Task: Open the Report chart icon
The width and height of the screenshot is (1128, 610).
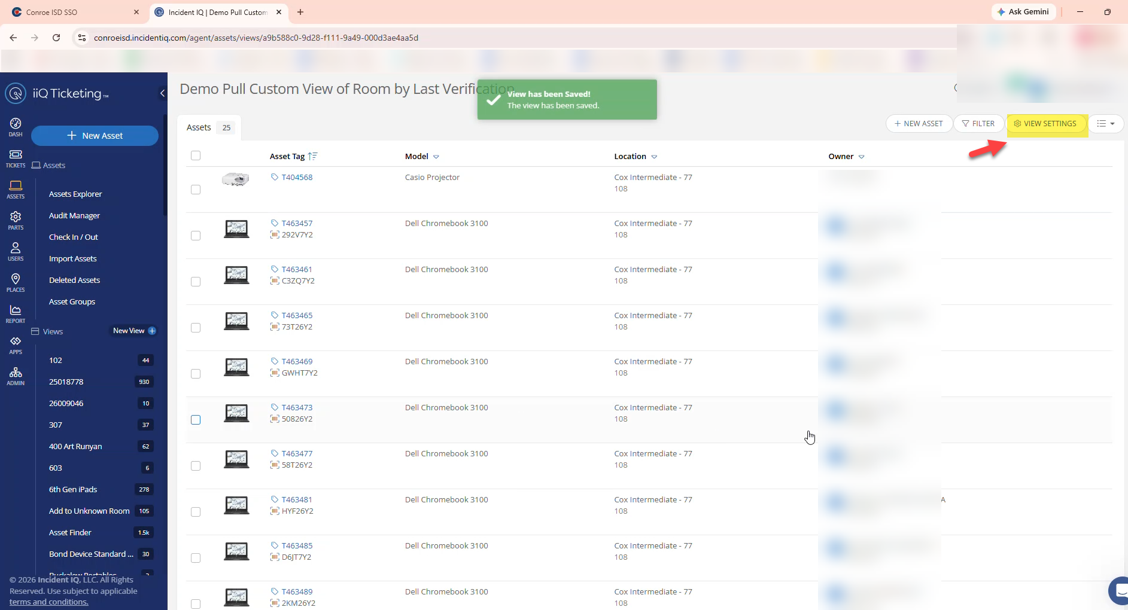Action: [x=16, y=313]
